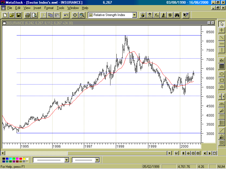226x169 pixels.
Task: Click the inner INSURANCE chart maximize button
Action: tap(209, 23)
